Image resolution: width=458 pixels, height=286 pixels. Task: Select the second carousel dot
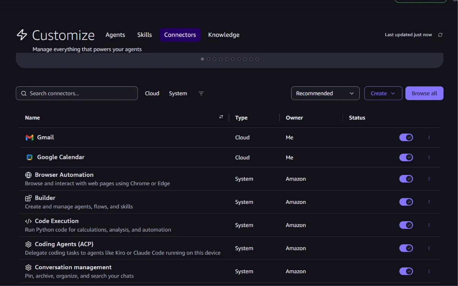(x=208, y=59)
